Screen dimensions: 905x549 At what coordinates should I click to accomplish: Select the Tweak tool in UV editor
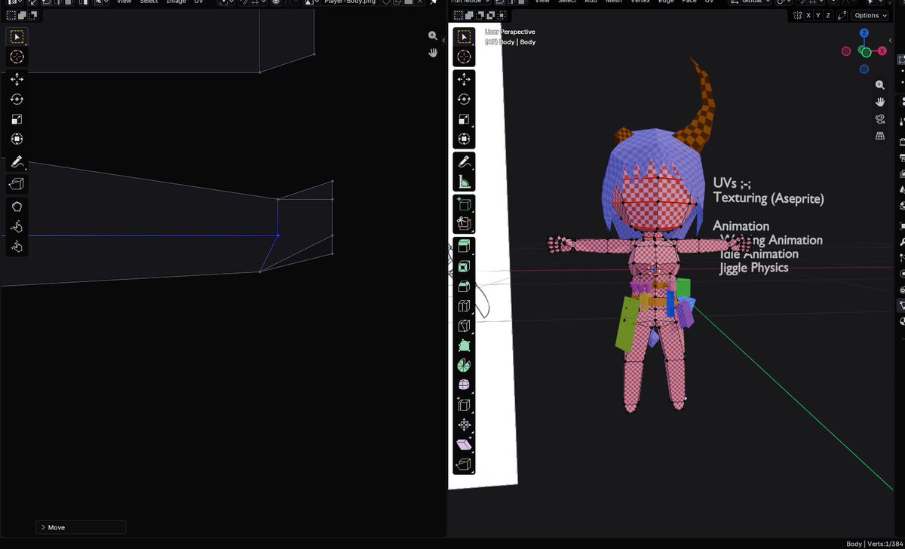(17, 36)
